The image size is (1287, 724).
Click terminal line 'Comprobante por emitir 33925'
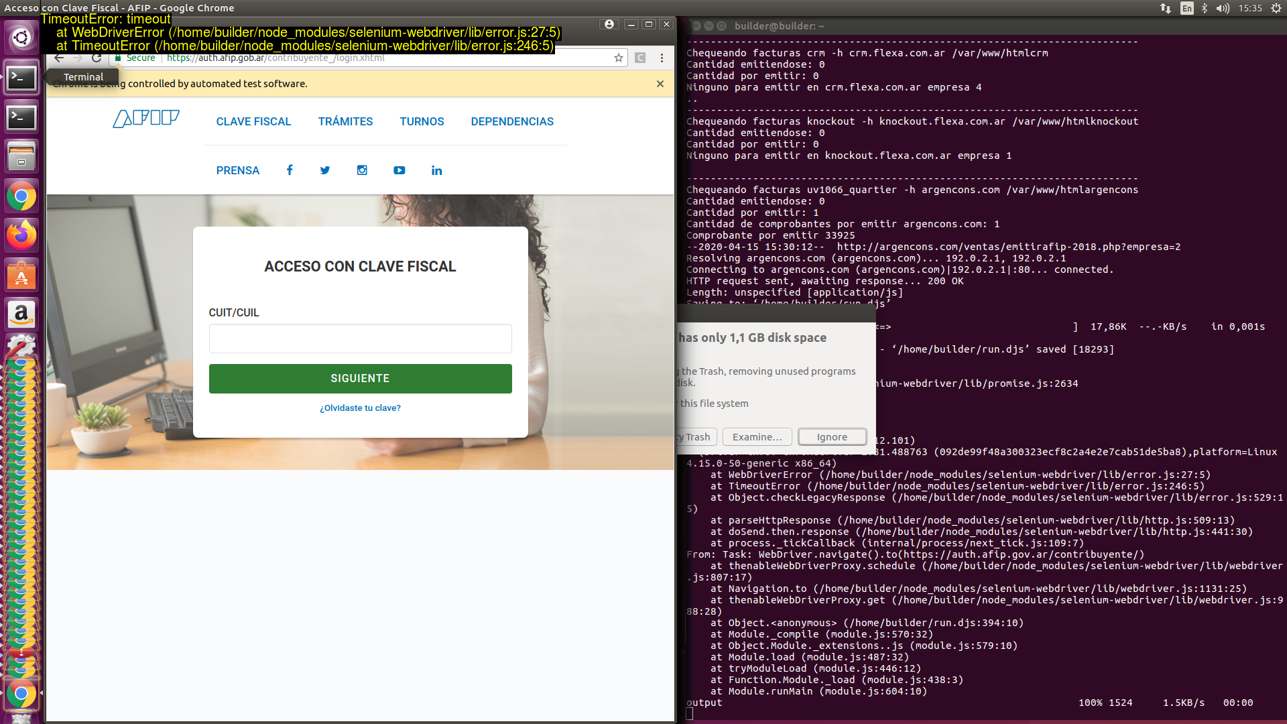click(x=771, y=235)
